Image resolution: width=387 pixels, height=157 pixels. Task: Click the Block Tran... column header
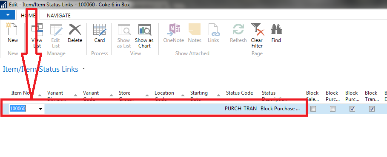click(x=372, y=96)
